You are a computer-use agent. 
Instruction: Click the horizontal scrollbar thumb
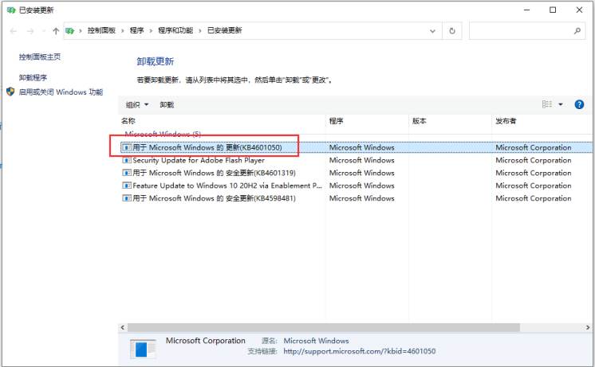pyautogui.click(x=324, y=327)
